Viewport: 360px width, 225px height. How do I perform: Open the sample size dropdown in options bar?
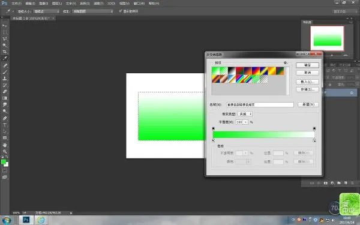click(46, 11)
